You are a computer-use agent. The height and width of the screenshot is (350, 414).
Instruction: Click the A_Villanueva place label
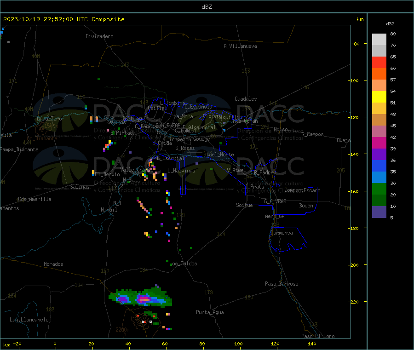[240, 46]
